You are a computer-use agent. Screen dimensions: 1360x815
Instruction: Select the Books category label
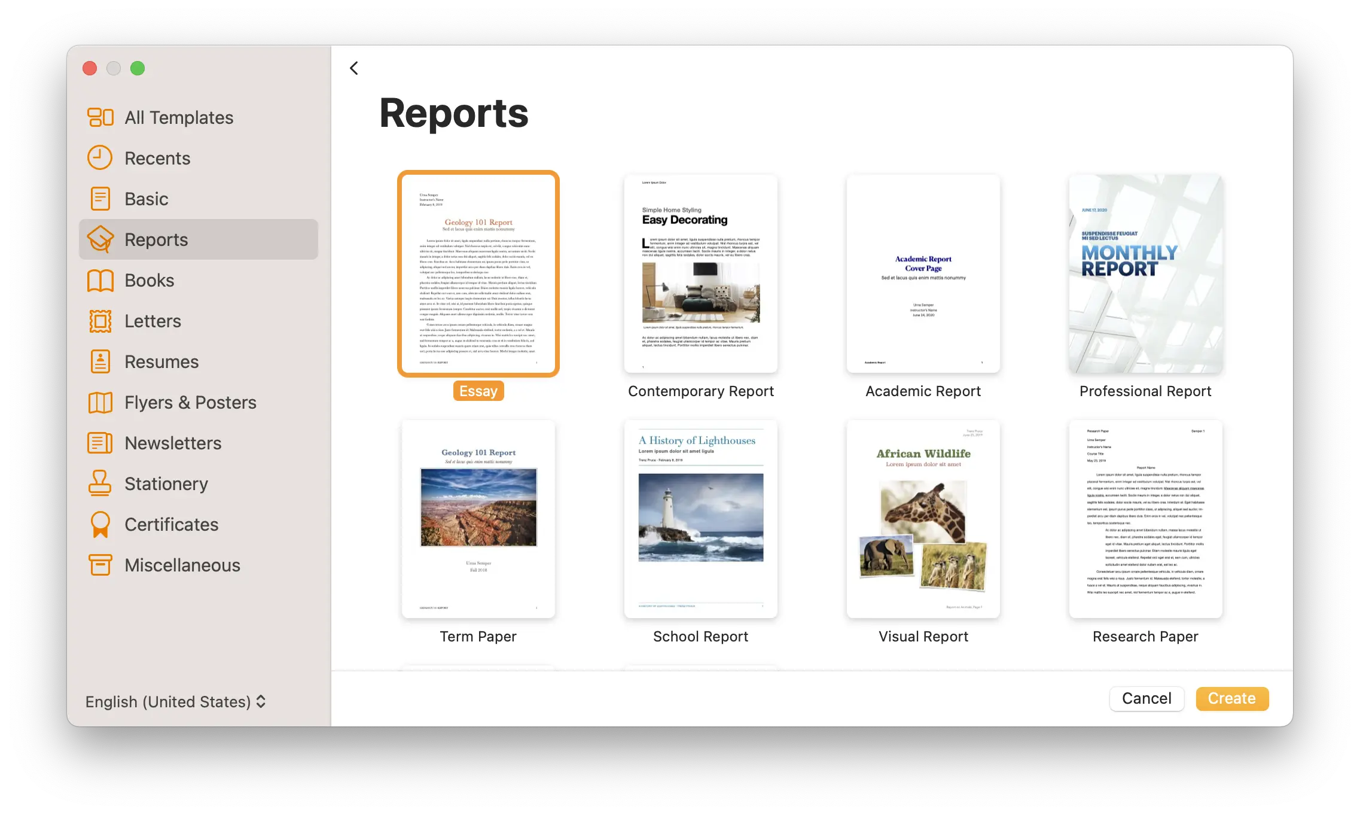tap(150, 280)
